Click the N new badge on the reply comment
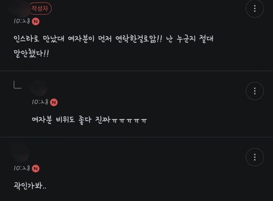The height and width of the screenshot is (201, 273). tap(54, 102)
